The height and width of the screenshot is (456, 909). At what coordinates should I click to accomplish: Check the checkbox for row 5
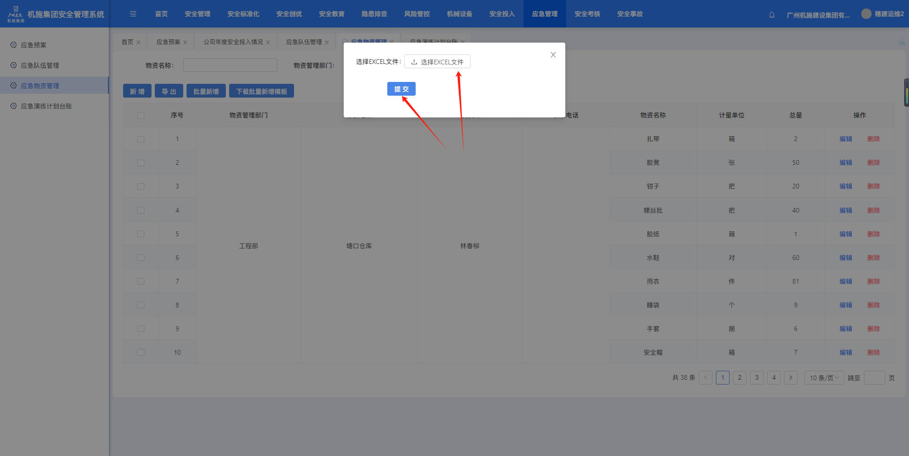point(141,234)
